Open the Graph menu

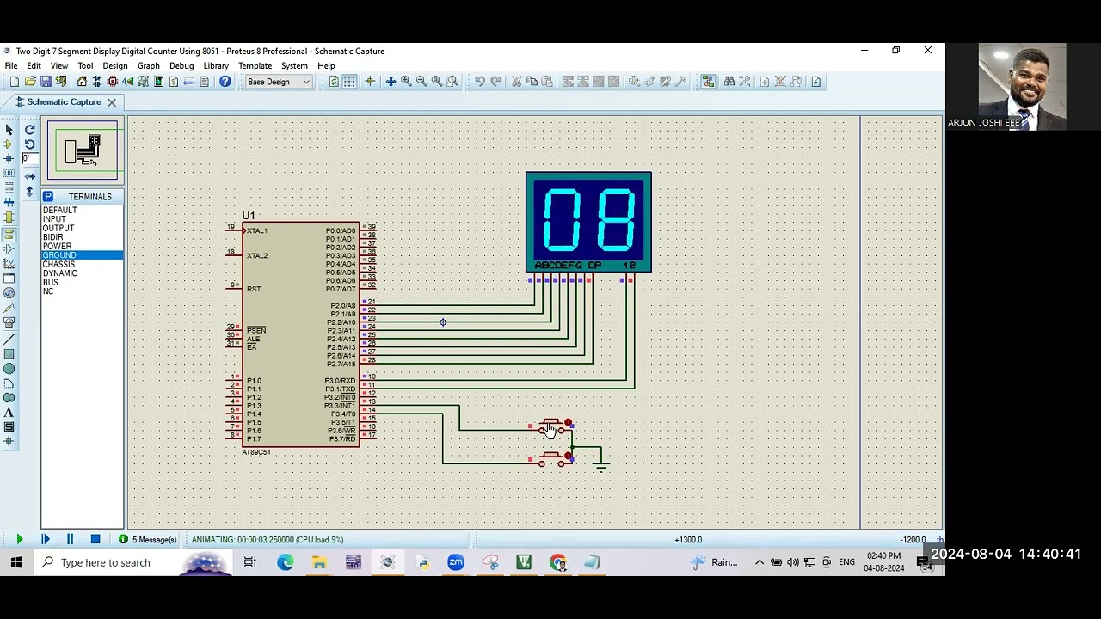[148, 66]
